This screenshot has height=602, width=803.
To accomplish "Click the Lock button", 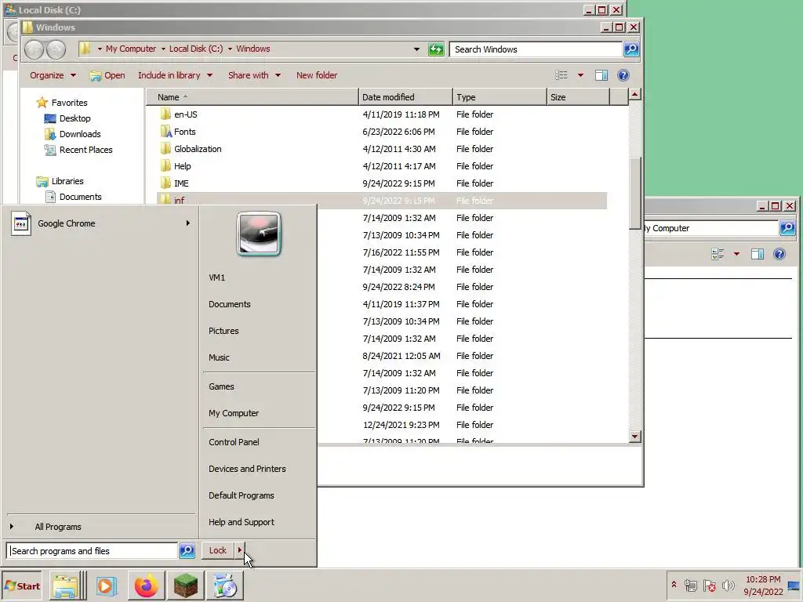I will 218,550.
